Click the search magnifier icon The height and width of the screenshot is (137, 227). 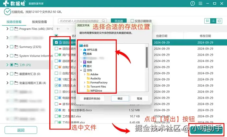click(x=103, y=21)
